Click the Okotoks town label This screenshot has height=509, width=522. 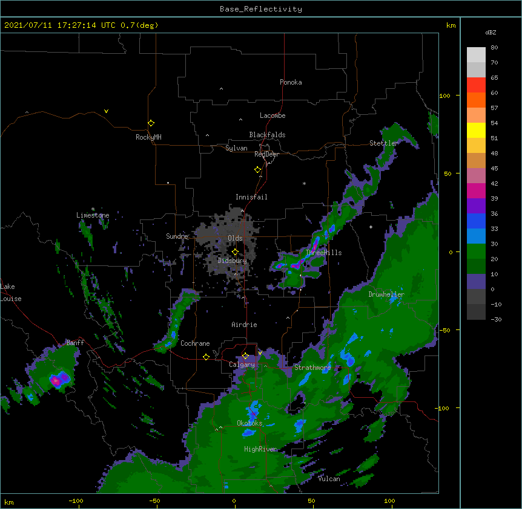point(249,423)
